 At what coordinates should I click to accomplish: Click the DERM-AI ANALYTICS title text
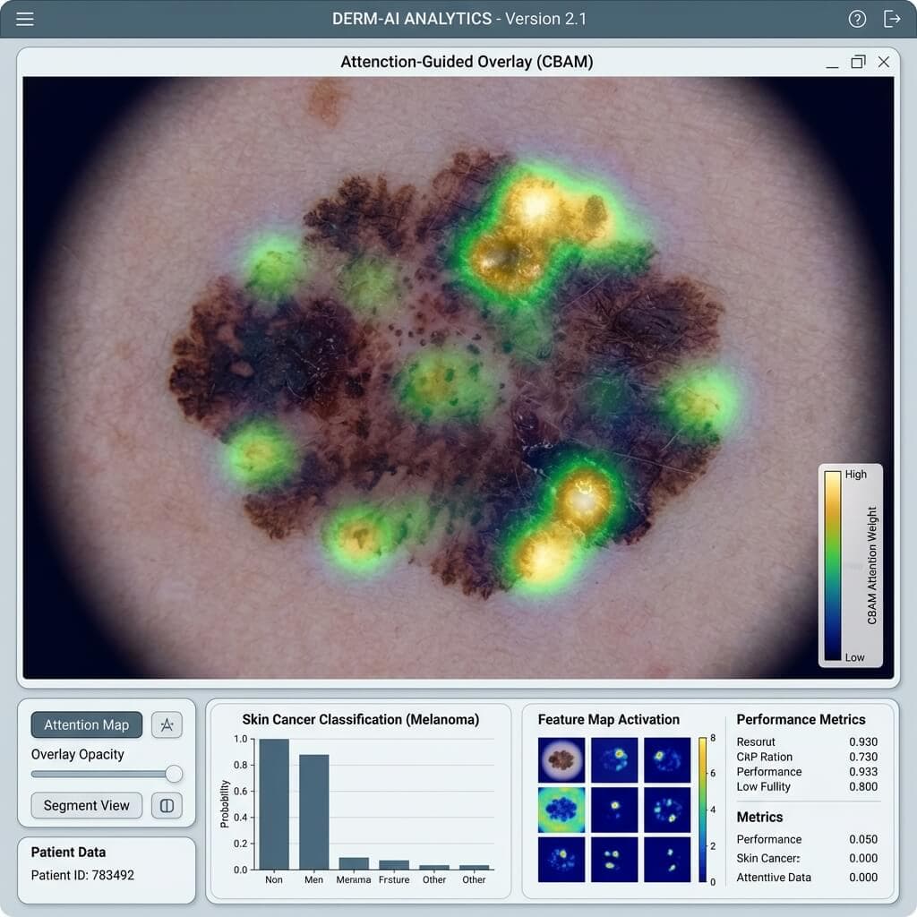click(412, 20)
